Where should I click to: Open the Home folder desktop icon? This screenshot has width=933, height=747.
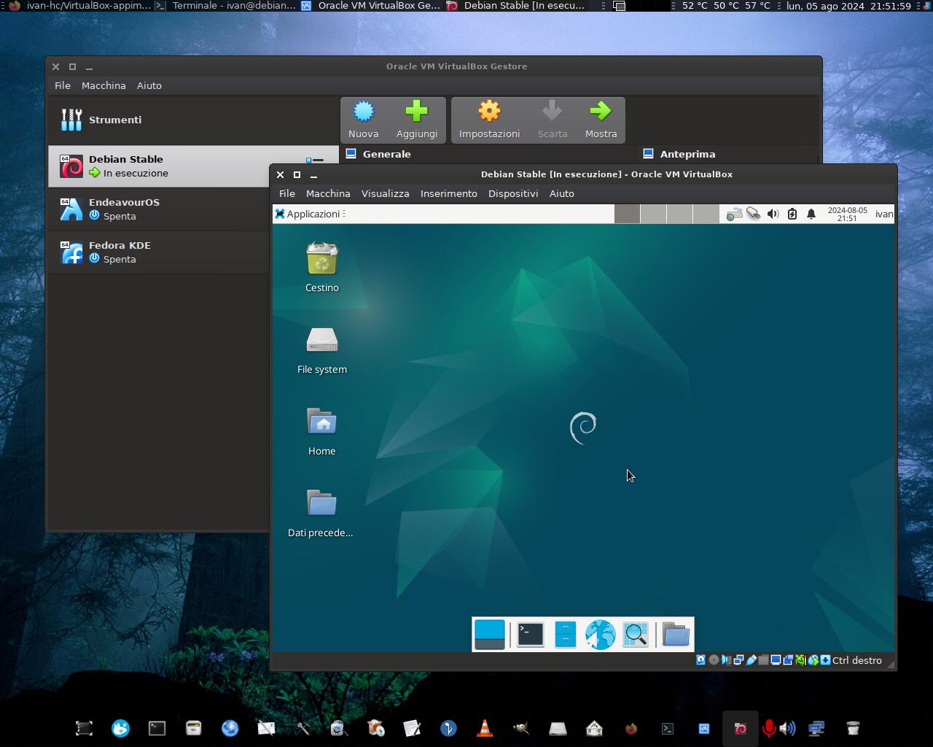(321, 422)
